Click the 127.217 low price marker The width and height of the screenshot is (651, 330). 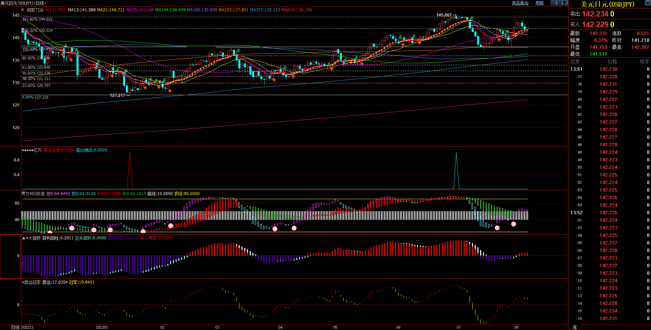(x=117, y=95)
